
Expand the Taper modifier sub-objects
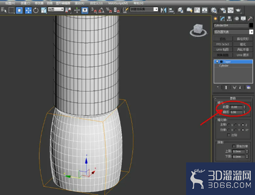tap(221, 62)
